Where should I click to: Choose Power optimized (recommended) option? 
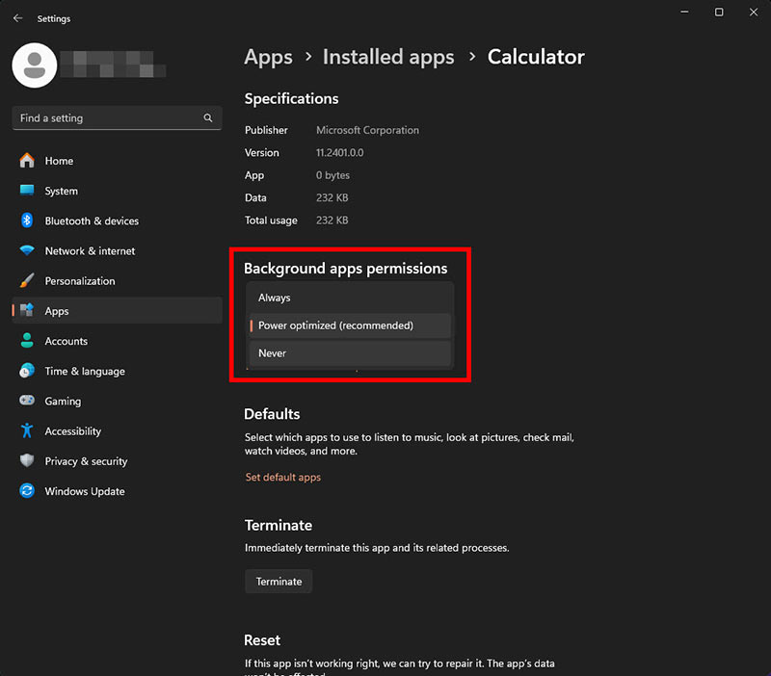tap(350, 325)
